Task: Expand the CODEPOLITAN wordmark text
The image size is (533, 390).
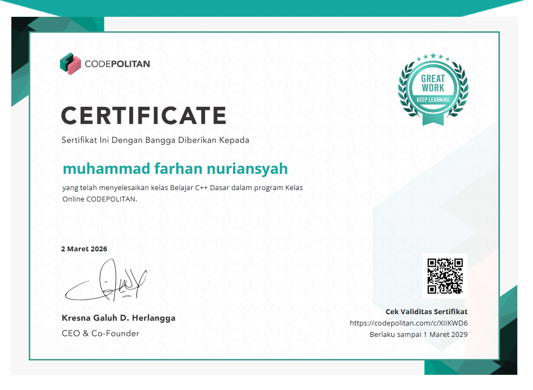Action: click(x=117, y=64)
